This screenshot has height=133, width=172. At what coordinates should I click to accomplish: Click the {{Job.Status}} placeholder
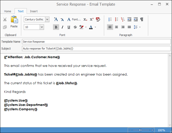click(67, 83)
